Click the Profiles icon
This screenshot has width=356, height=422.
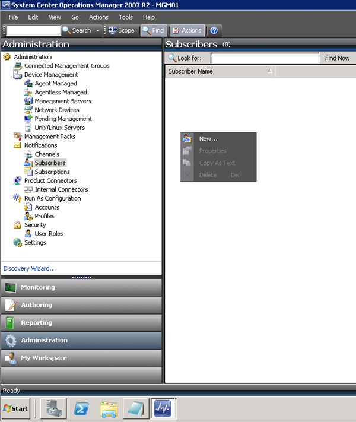(x=28, y=216)
